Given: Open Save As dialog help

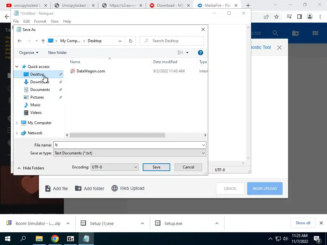Looking at the screenshot, I should (x=201, y=53).
